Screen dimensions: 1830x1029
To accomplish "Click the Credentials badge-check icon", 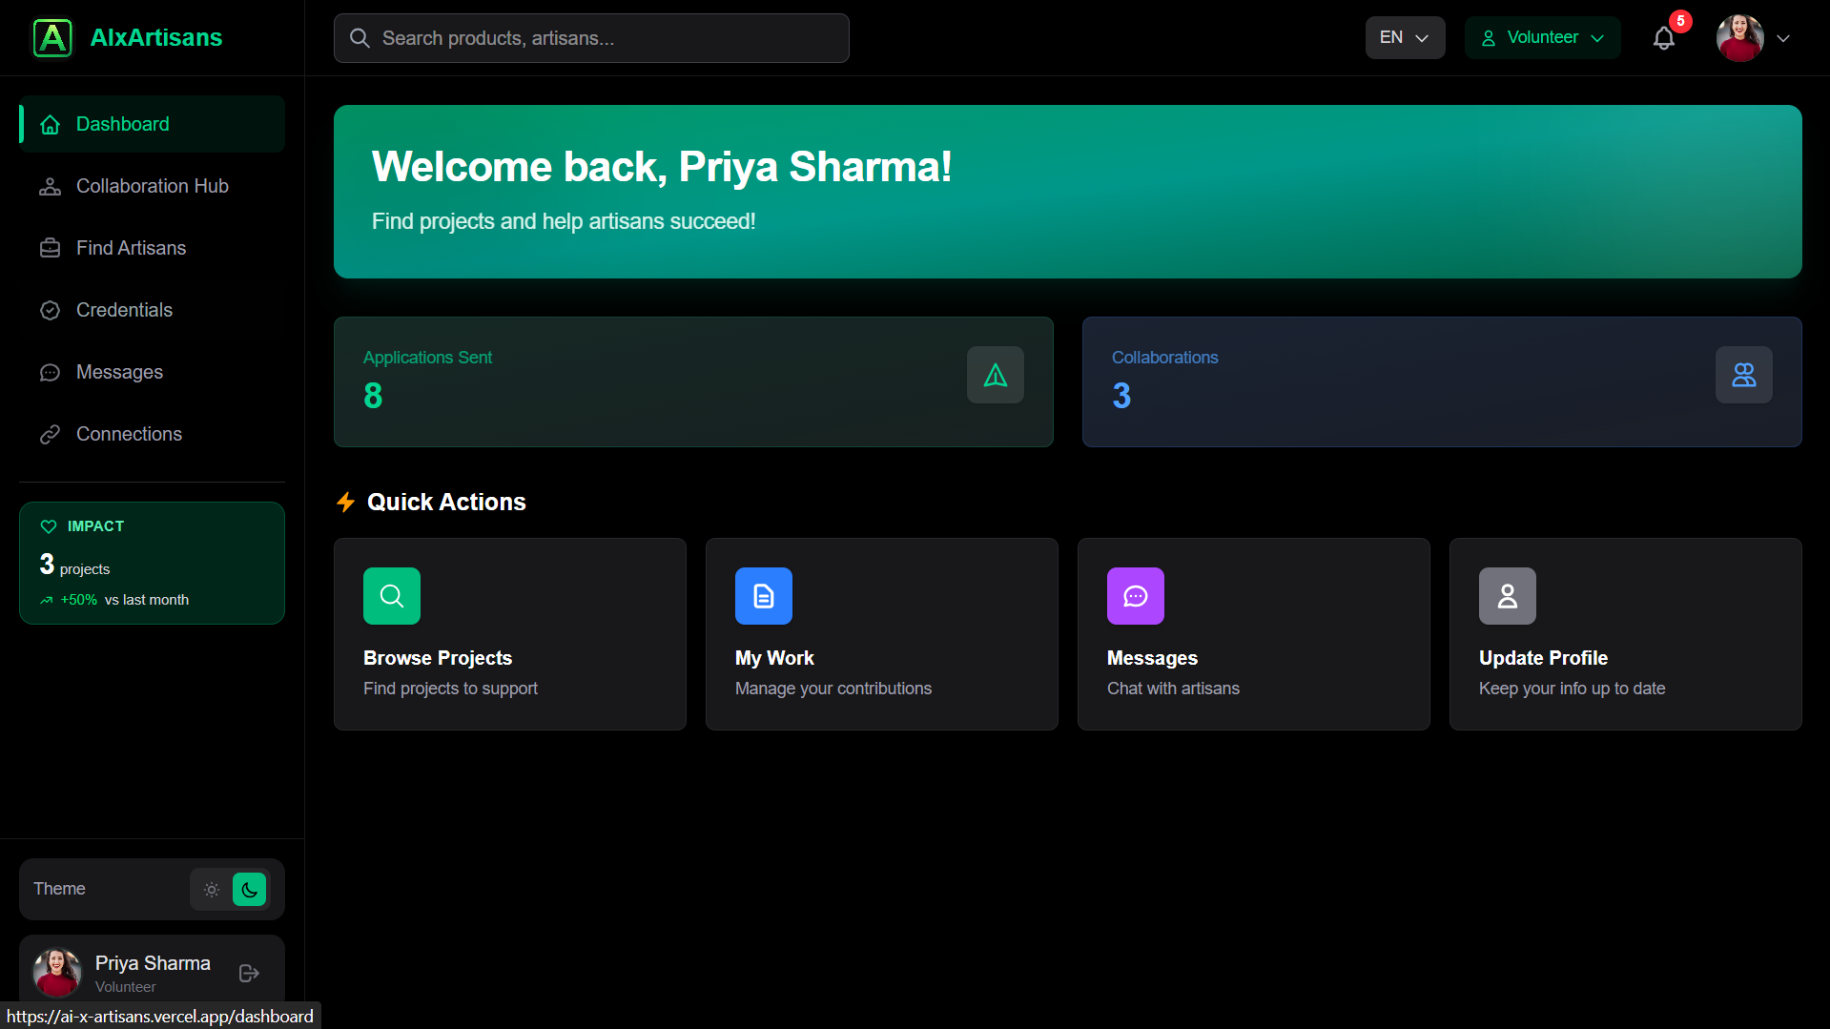I will tap(51, 311).
